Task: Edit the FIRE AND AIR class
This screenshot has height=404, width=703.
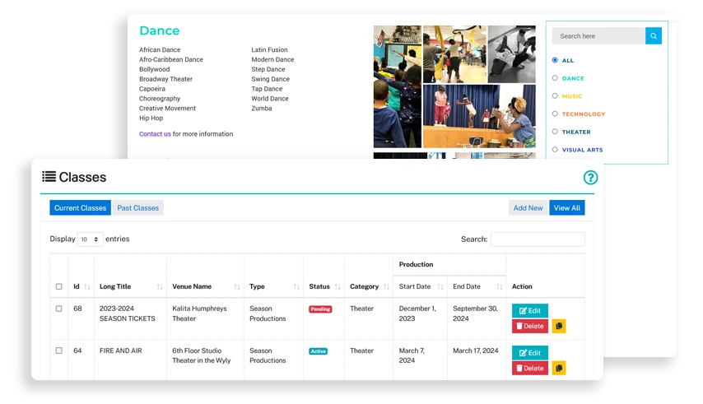Action: 530,353
